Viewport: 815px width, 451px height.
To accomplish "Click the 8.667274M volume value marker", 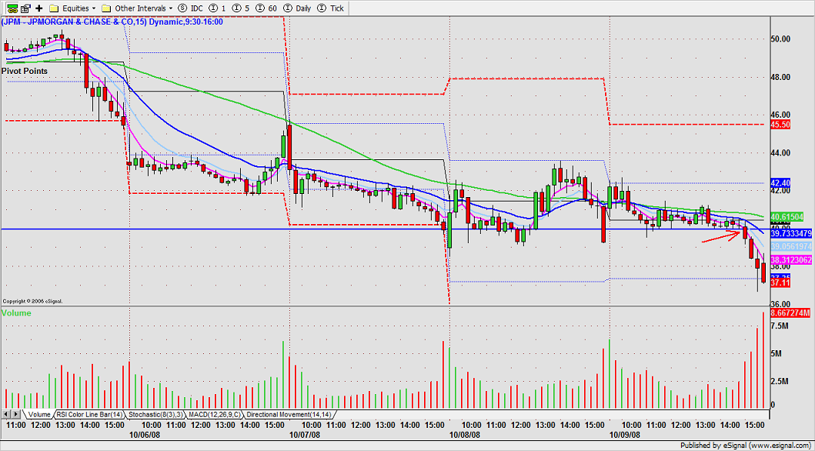I will [790, 312].
